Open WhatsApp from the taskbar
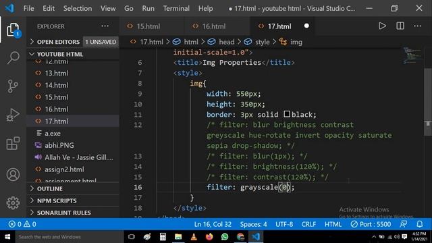Screen dimensions: 432x243 pyautogui.click(x=225, y=237)
